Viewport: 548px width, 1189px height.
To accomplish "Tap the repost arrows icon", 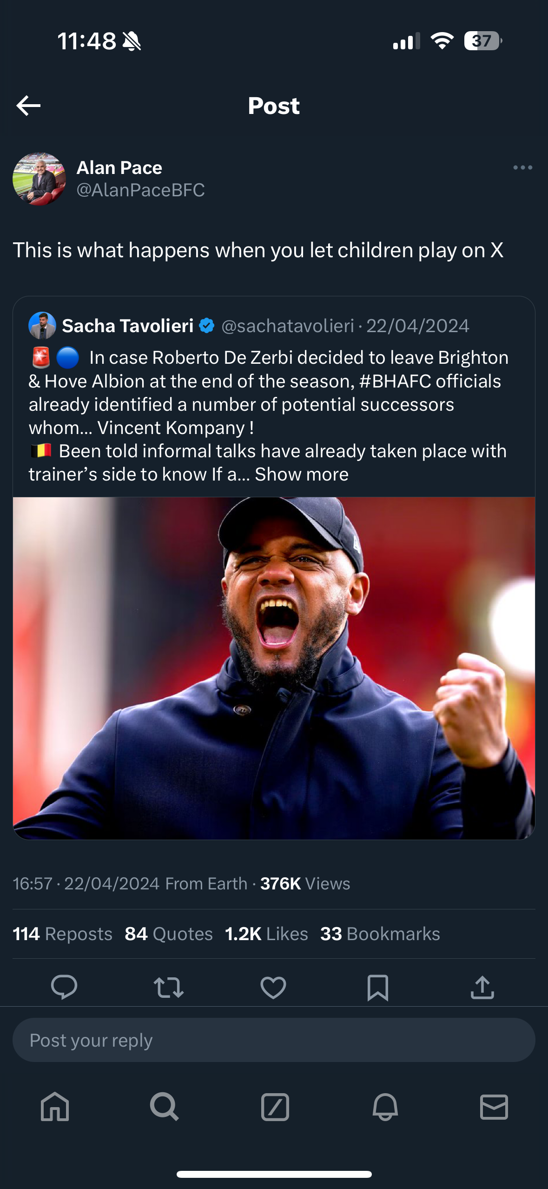I will click(x=168, y=987).
